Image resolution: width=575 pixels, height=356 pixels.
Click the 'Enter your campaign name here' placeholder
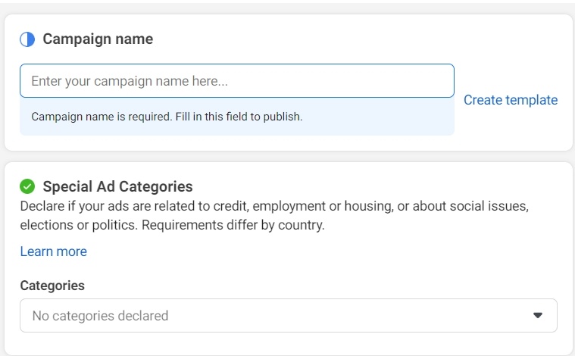(x=130, y=80)
